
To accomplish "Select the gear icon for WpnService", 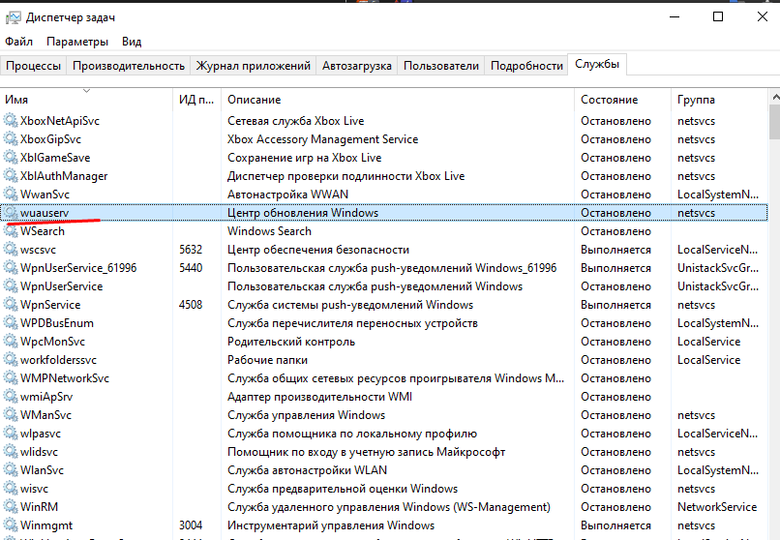I will coord(11,305).
